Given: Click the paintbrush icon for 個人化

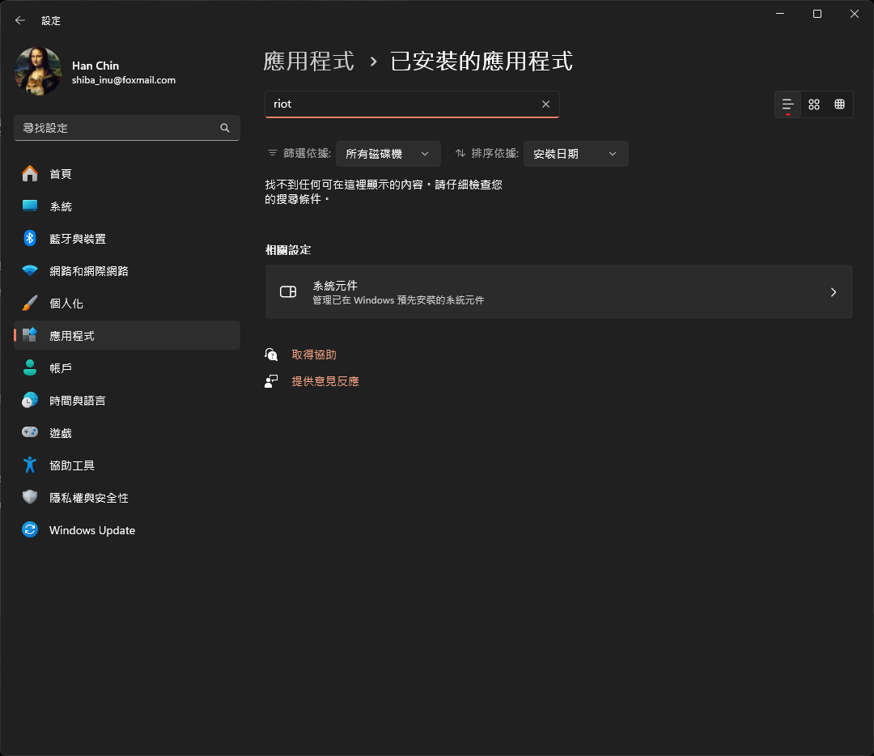Looking at the screenshot, I should (x=30, y=304).
